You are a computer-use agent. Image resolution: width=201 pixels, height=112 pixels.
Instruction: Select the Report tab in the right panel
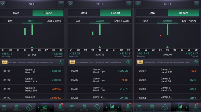click(183, 13)
